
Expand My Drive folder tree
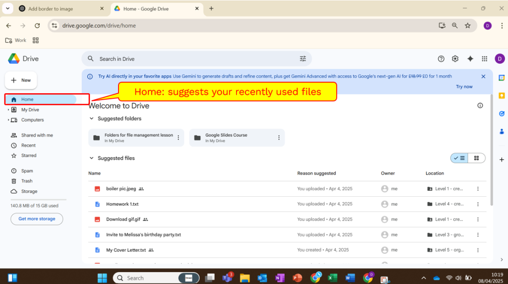[8, 110]
